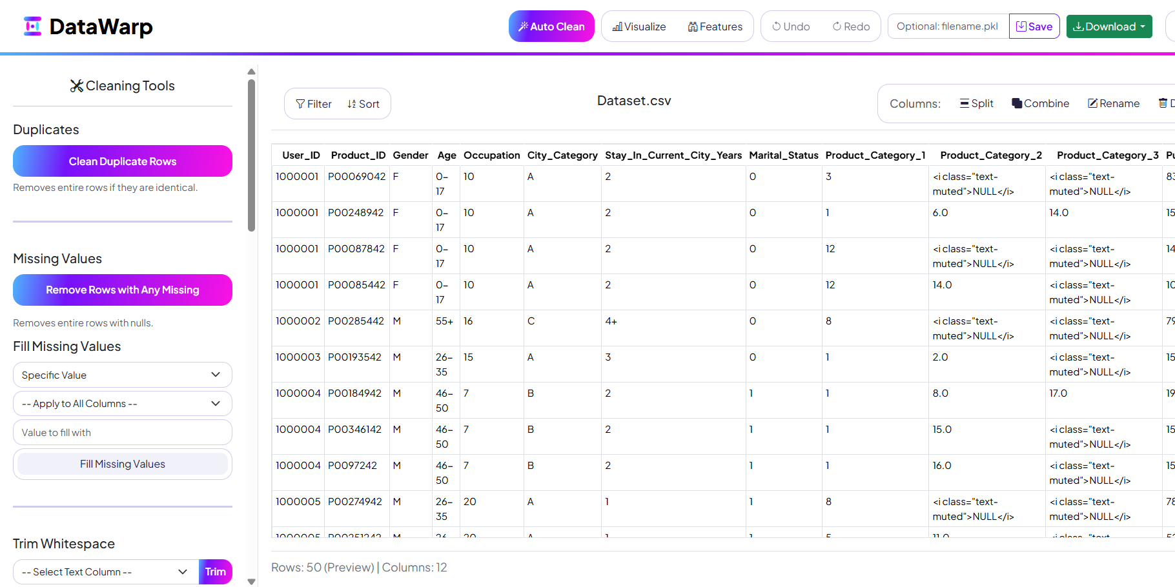Open the Select Text Column dropdown
Screen dimensions: 1175x587
pos(106,572)
